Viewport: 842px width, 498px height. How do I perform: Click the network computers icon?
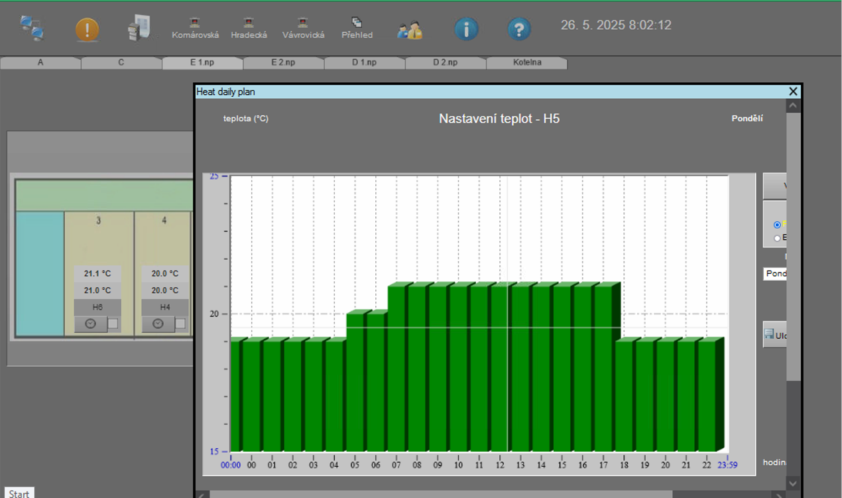32,29
